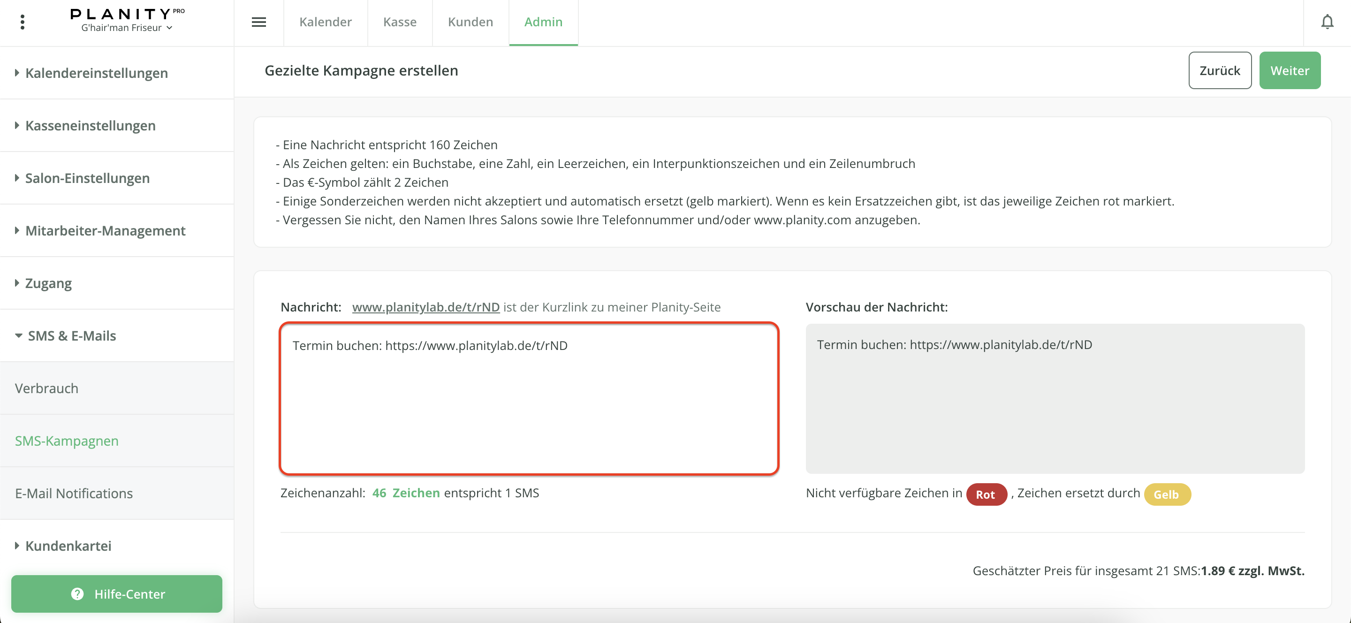Click the notification bell icon
1351x623 pixels.
pyautogui.click(x=1327, y=22)
